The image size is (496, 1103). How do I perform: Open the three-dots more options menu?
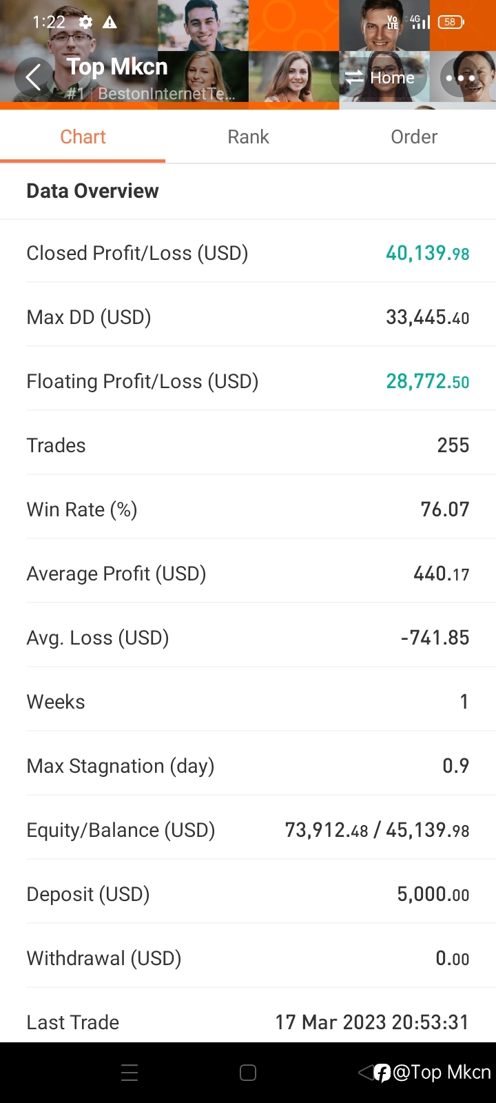(x=460, y=78)
